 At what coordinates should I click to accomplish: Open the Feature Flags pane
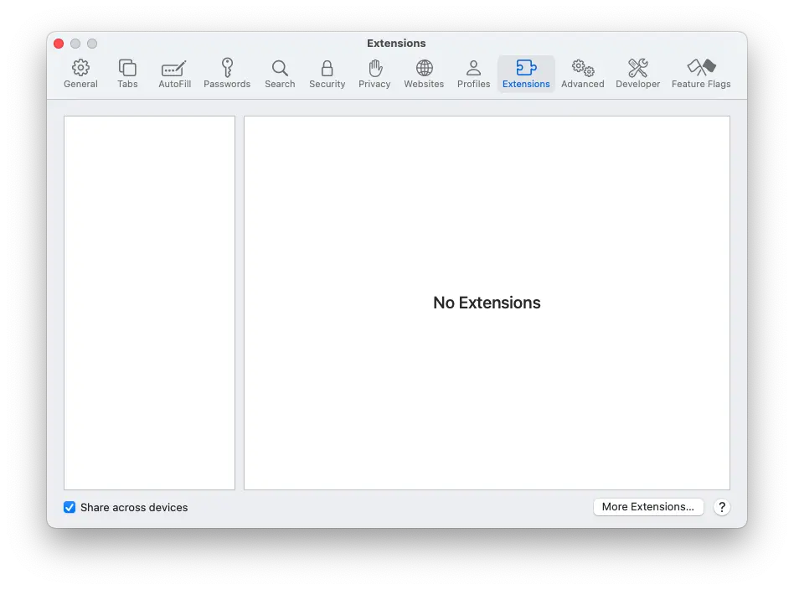[x=701, y=73]
